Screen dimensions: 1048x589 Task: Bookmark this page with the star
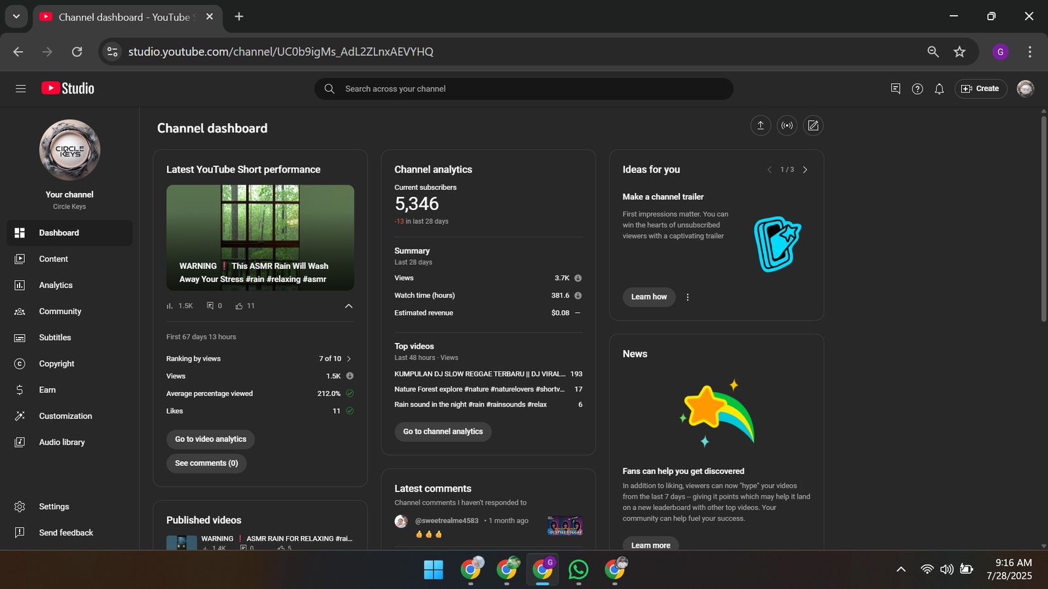click(960, 52)
